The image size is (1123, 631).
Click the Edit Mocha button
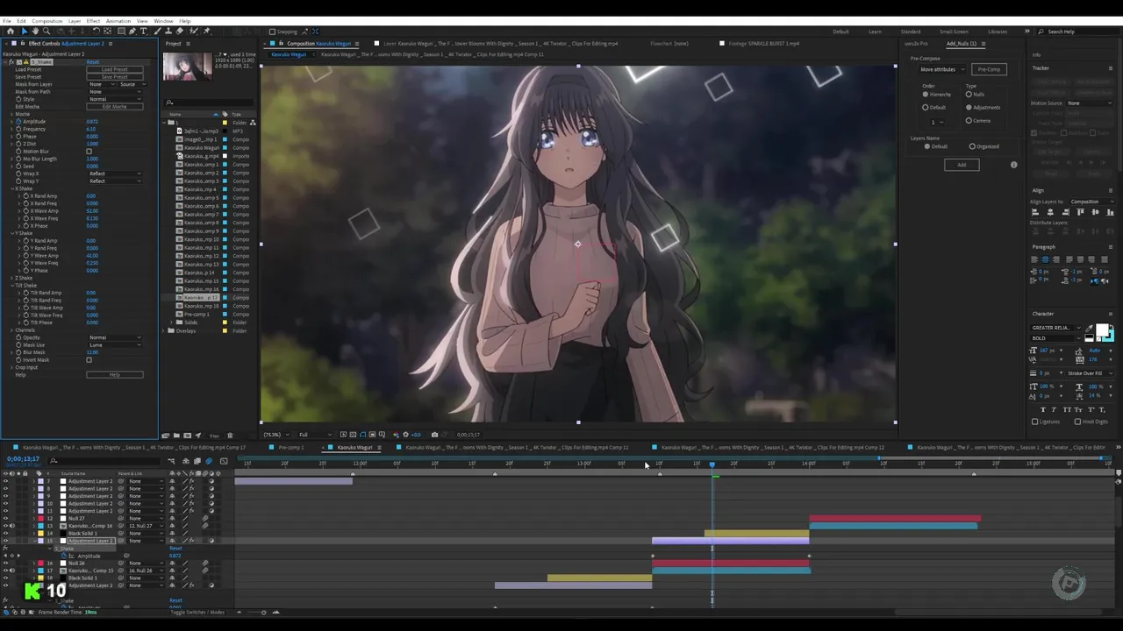click(x=115, y=107)
